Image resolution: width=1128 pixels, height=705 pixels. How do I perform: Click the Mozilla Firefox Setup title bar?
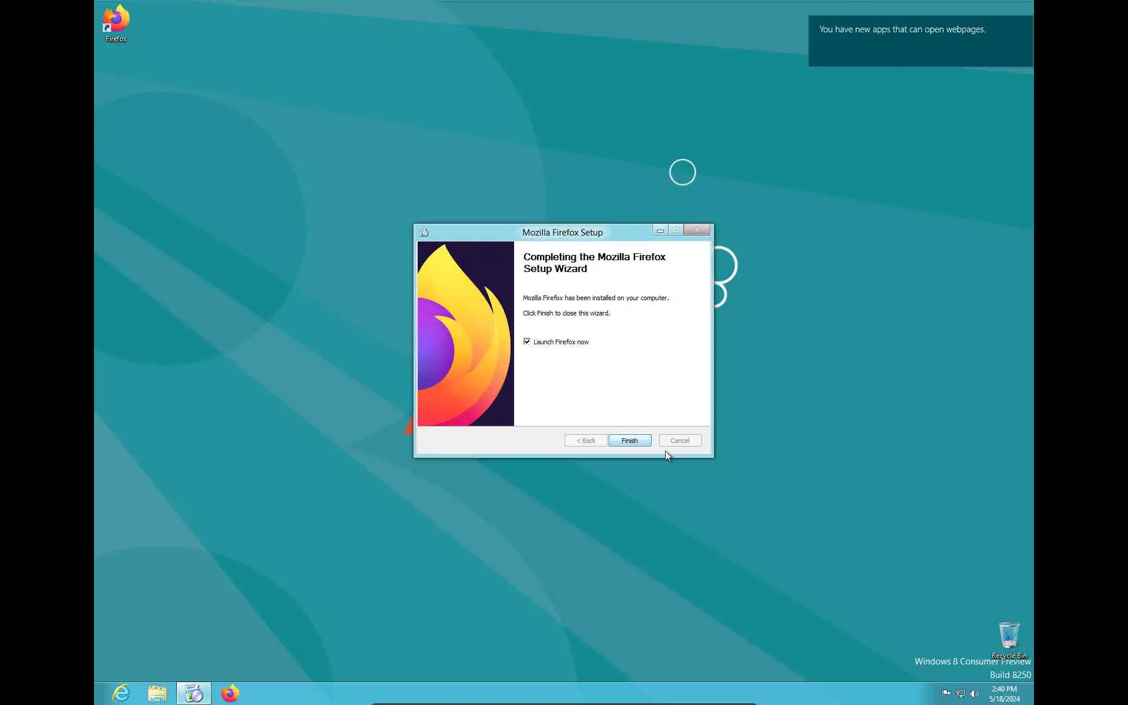tap(562, 233)
